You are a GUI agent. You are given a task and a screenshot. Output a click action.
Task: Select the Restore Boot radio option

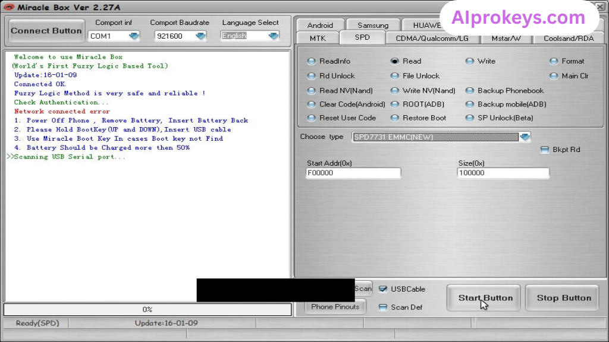pos(395,118)
